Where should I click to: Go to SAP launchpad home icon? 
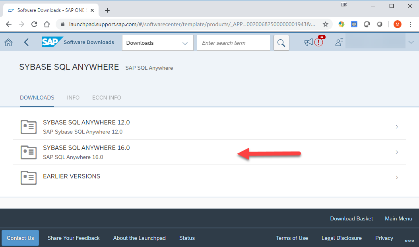coord(8,42)
